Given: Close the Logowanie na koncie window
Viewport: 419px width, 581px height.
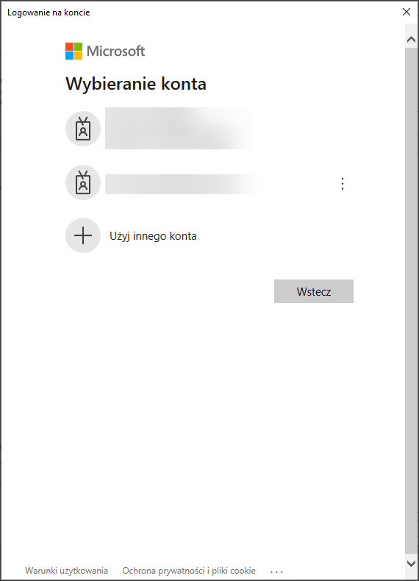Looking at the screenshot, I should point(407,12).
